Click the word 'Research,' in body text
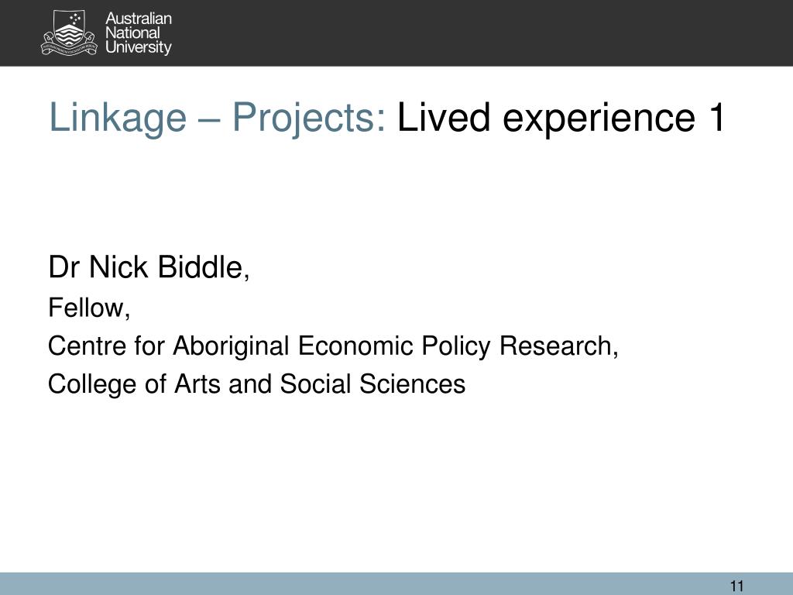 [559, 346]
